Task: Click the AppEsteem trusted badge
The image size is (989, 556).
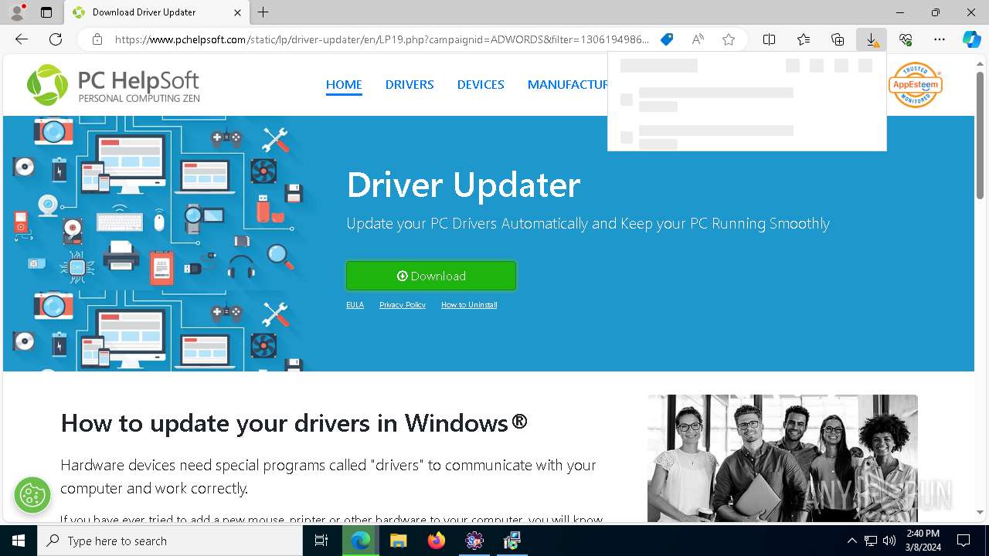Action: tap(915, 84)
